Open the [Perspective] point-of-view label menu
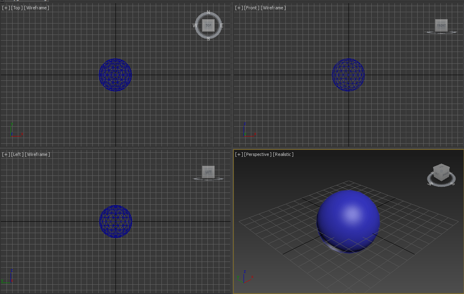Screen dimensions: 464x294 258,154
